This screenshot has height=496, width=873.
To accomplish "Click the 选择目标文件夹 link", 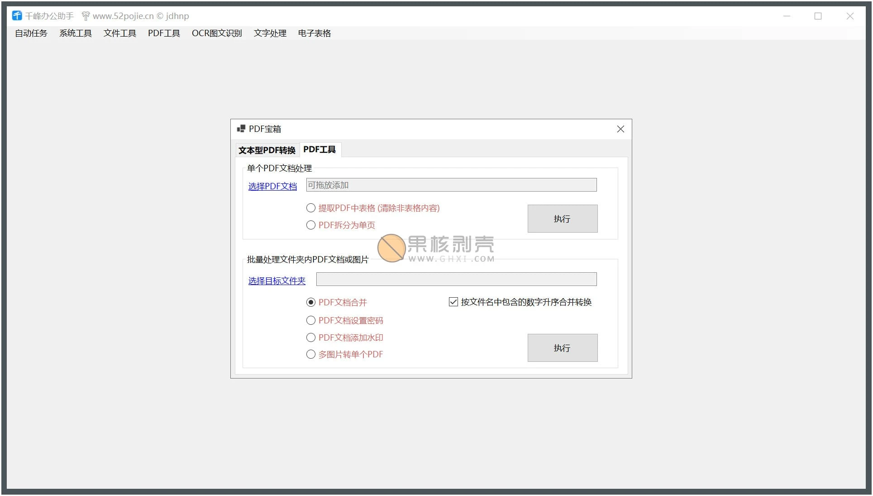I will (x=277, y=281).
